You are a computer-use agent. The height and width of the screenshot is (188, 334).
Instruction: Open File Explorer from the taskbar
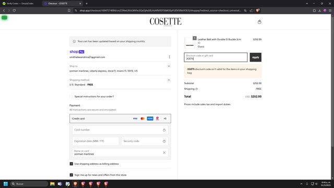point(52,184)
